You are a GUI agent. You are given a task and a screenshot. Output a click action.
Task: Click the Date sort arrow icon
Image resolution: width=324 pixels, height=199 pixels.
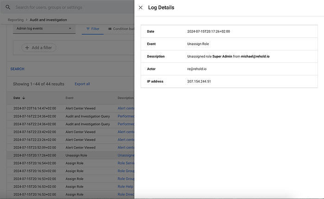[24, 98]
